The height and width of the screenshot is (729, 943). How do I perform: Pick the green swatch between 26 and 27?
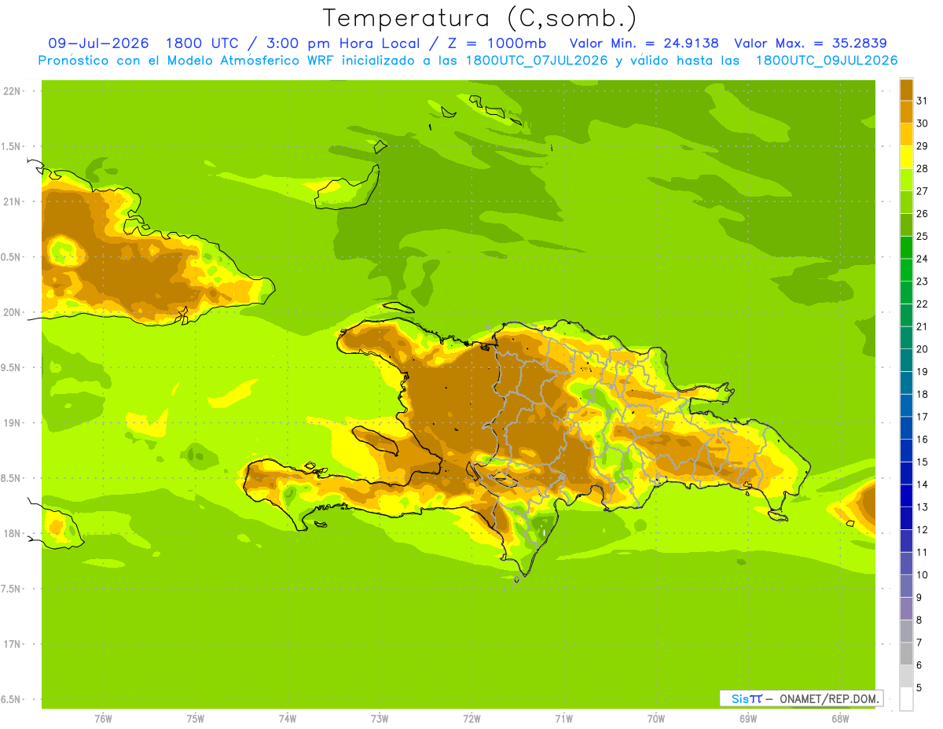(x=906, y=202)
